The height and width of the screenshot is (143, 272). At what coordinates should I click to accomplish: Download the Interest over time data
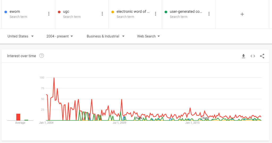(x=243, y=56)
